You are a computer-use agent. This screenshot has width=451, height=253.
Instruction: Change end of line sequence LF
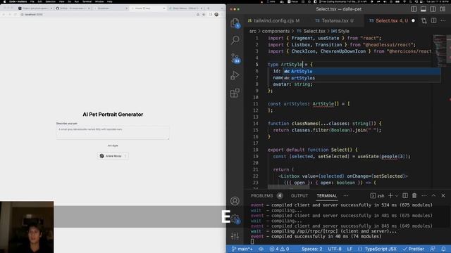coord(350,249)
